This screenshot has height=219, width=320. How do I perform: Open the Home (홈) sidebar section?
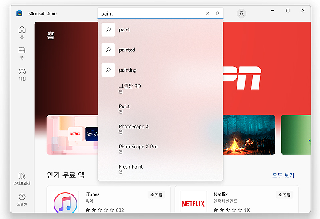[x=22, y=32]
